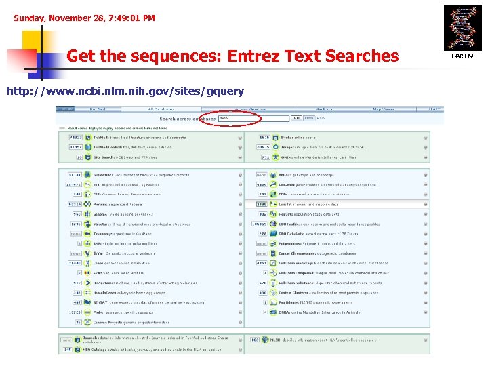Click the GENSAT database icon
This screenshot has height=366, width=488.
click(87, 302)
